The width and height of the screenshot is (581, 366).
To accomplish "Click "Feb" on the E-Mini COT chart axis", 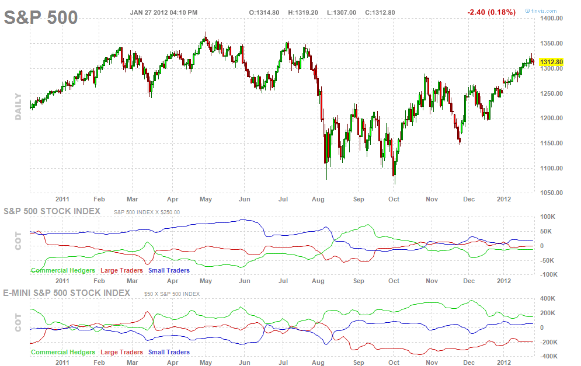I will tap(99, 362).
